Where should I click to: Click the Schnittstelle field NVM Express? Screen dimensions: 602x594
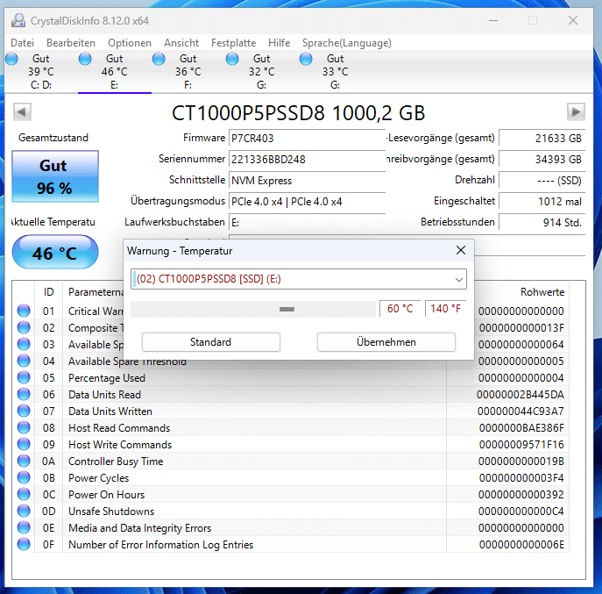pos(307,181)
